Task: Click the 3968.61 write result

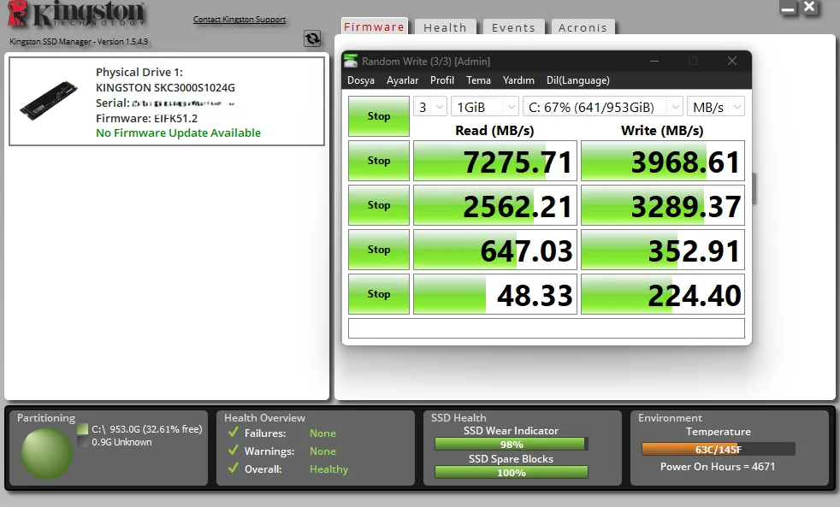Action: click(x=663, y=161)
